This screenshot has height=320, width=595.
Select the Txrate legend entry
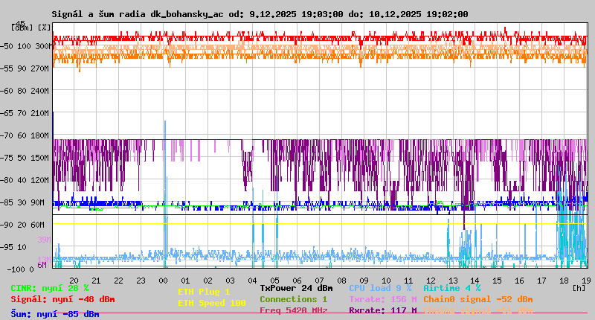tap(382, 299)
